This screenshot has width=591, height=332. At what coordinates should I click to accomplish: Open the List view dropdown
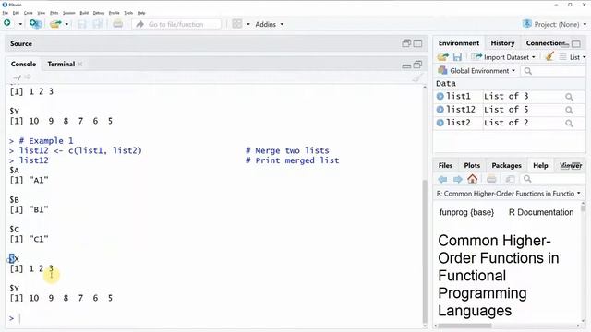pyautogui.click(x=573, y=57)
